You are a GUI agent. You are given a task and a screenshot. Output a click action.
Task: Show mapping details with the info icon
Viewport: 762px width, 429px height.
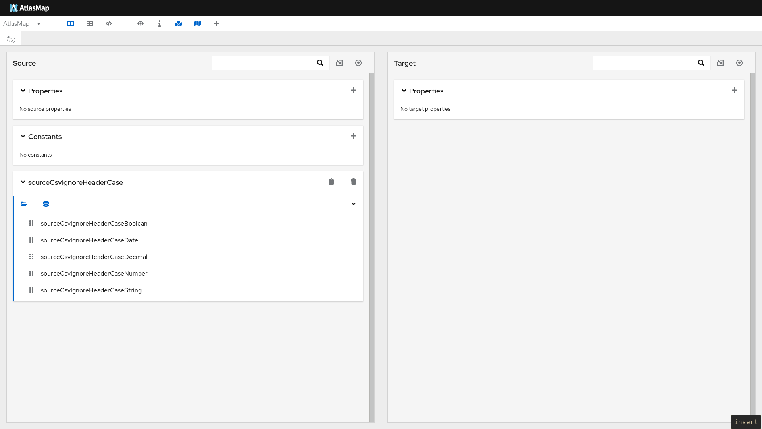(160, 23)
